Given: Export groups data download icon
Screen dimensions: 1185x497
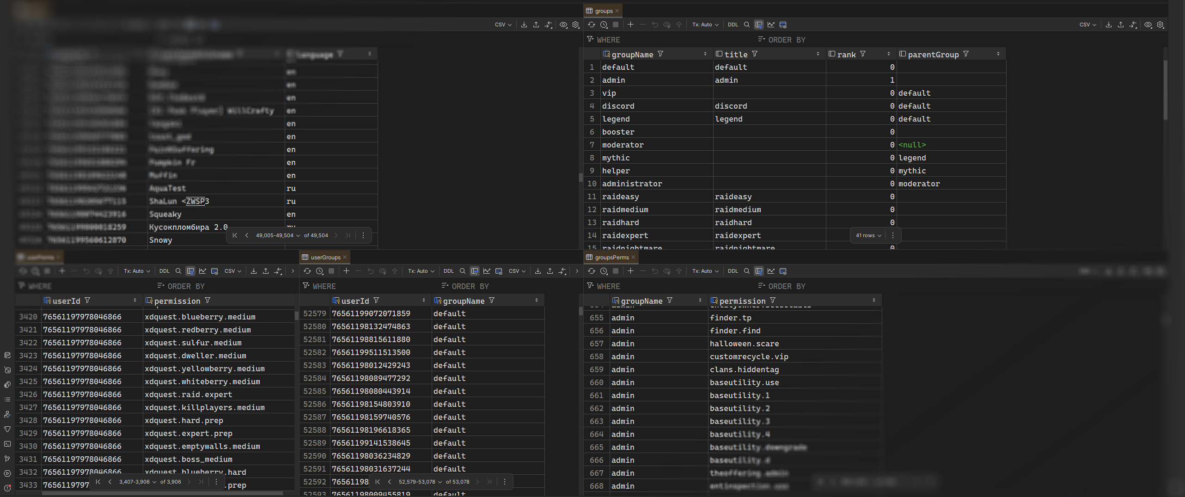Looking at the screenshot, I should [1109, 25].
